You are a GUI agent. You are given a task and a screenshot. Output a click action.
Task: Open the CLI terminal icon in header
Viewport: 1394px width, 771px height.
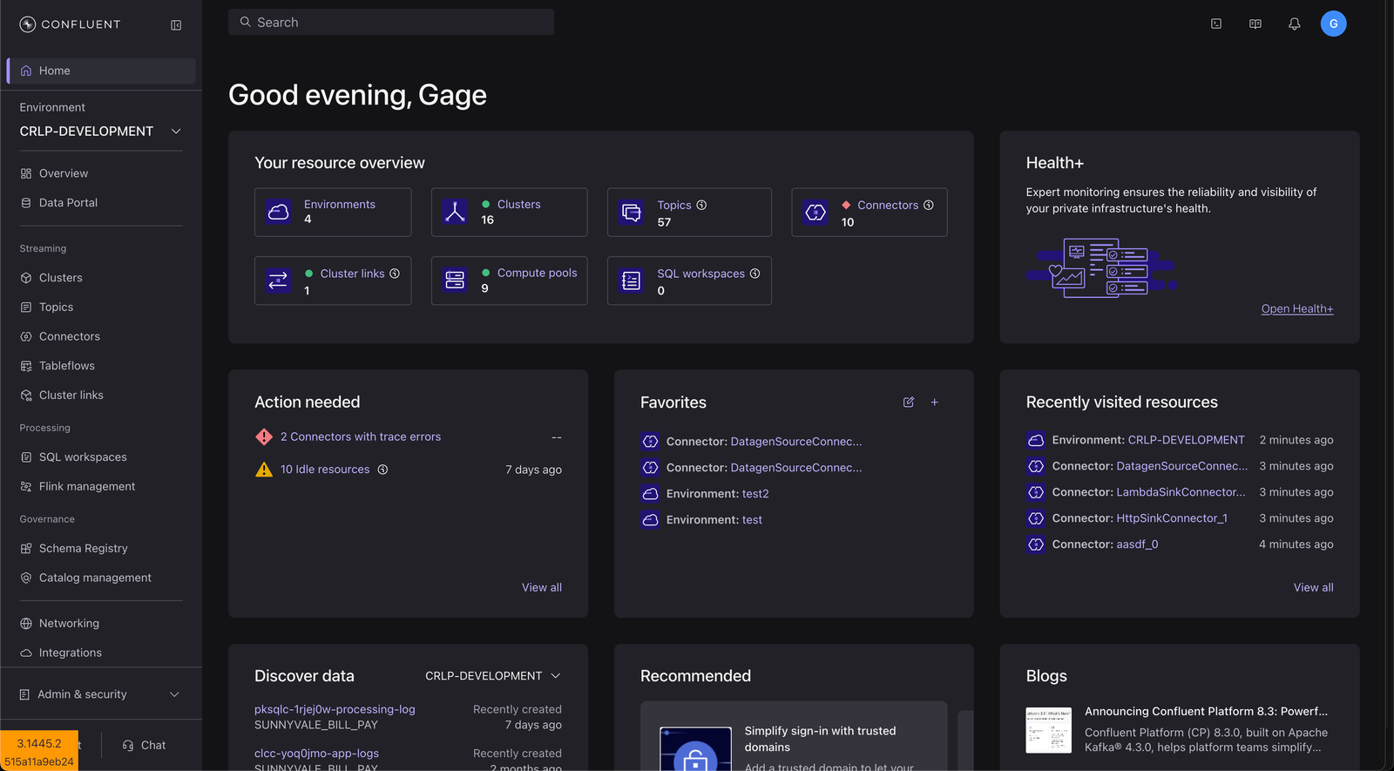pyautogui.click(x=1216, y=24)
